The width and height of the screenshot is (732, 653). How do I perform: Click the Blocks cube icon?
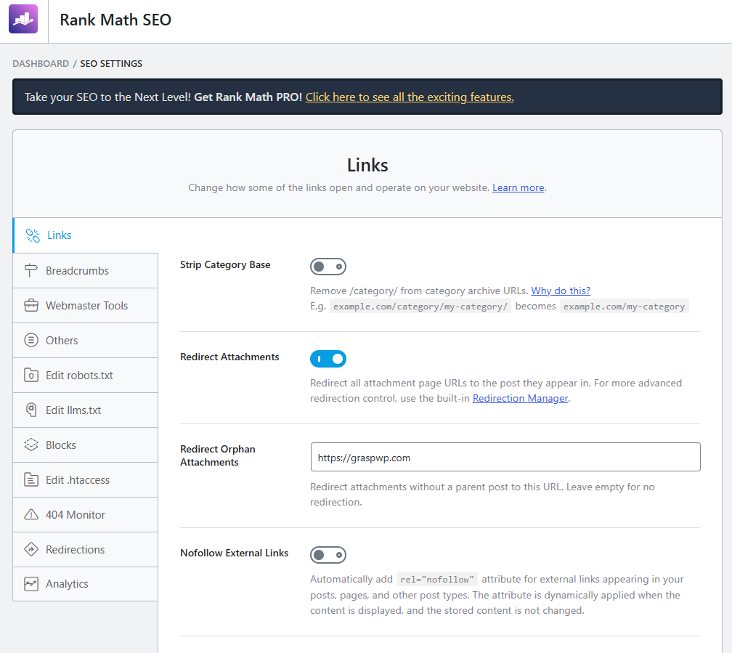click(x=30, y=445)
